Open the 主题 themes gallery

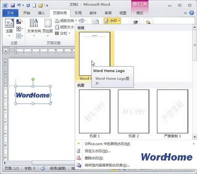10,27
